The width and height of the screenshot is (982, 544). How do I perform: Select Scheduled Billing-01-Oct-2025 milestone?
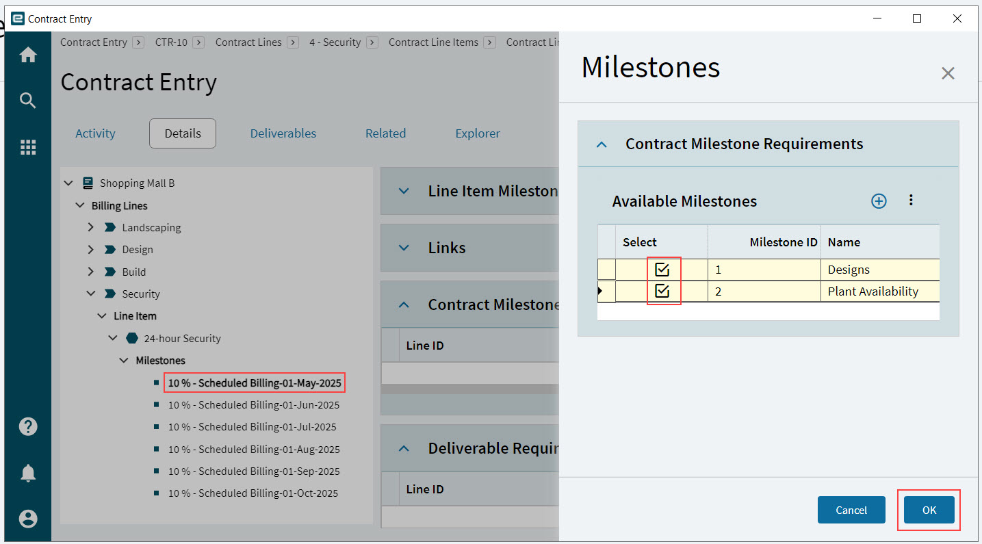(x=253, y=493)
